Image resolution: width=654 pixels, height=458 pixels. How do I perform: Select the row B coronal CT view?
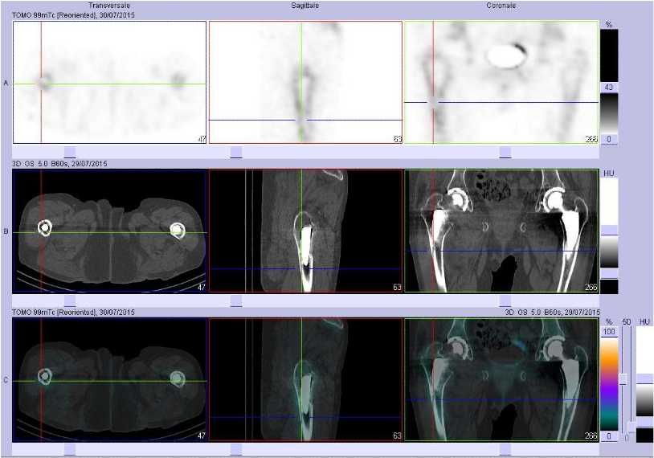502,231
